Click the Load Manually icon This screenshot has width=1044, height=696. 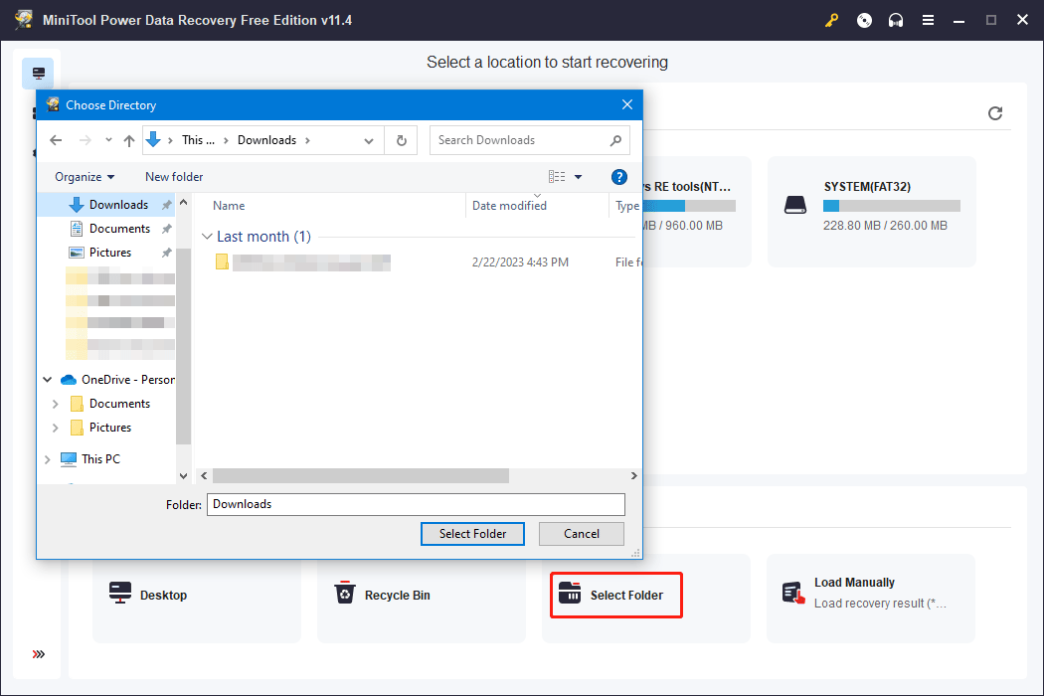pos(793,593)
